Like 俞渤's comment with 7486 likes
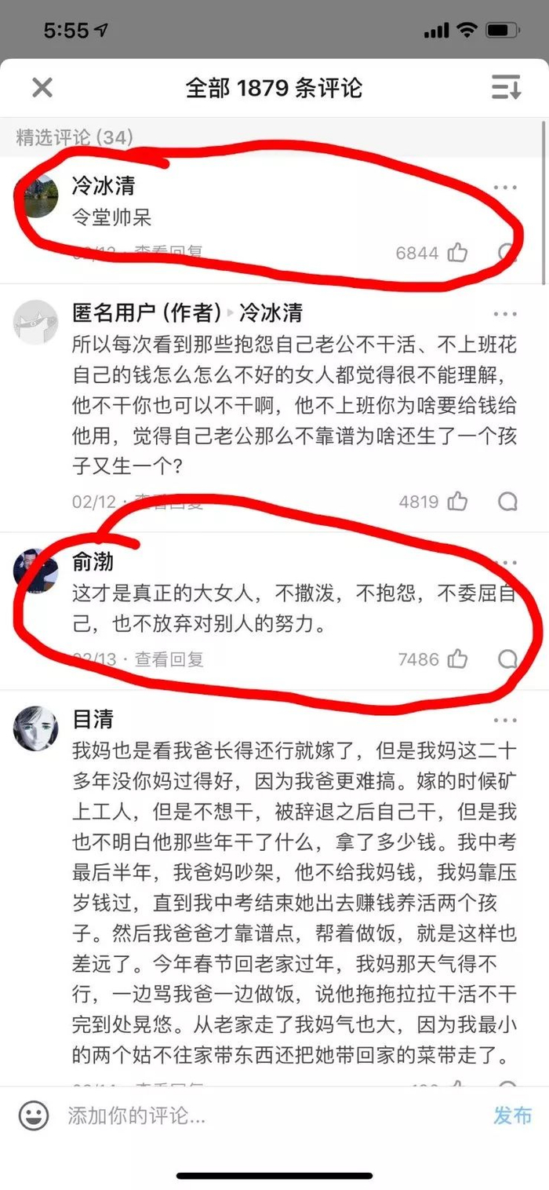The height and width of the screenshot is (1190, 549). (457, 659)
